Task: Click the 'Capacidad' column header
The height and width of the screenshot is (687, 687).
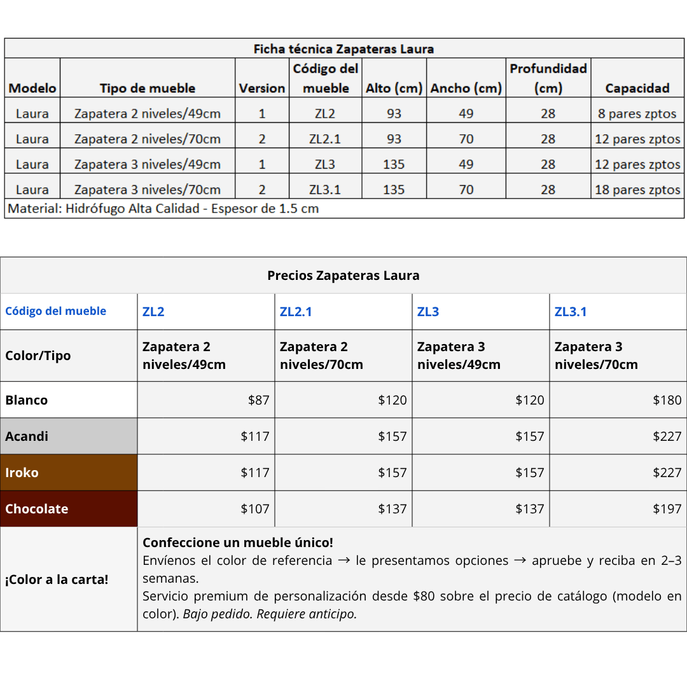Action: tap(637, 88)
